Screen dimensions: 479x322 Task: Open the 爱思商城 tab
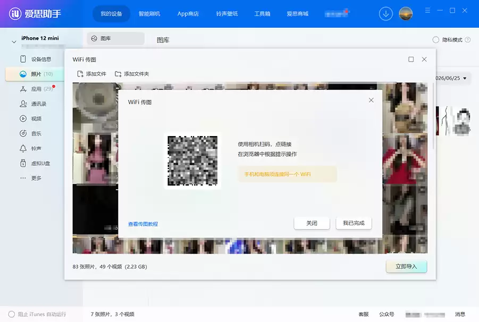pyautogui.click(x=298, y=14)
